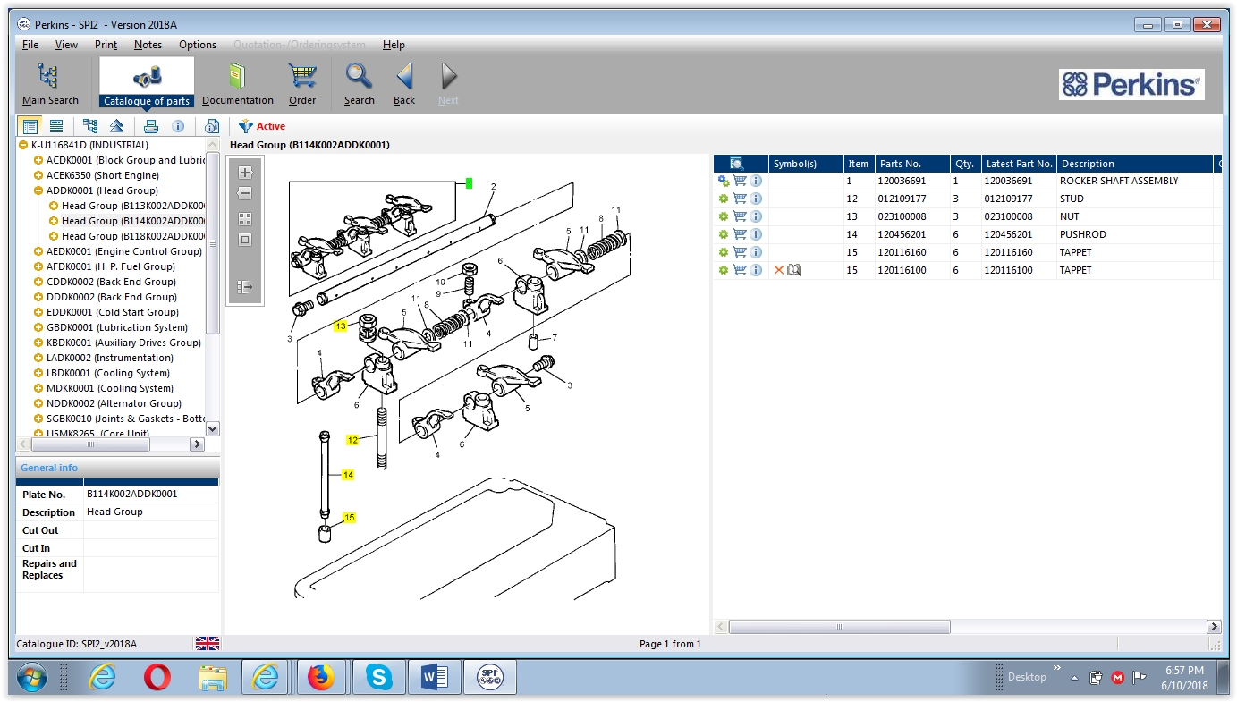This screenshot has height=702, width=1237.
Task: Zoom out on the parts diagram
Action: pos(245,194)
